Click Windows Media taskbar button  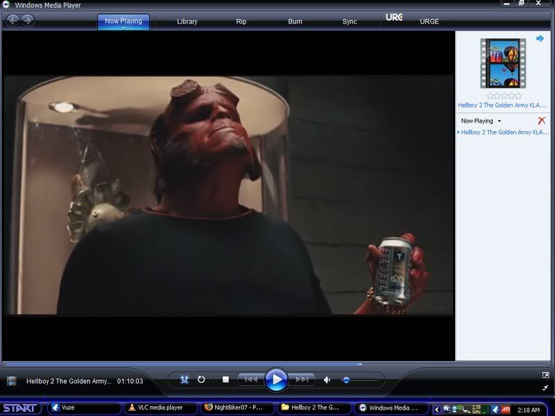[x=391, y=408]
